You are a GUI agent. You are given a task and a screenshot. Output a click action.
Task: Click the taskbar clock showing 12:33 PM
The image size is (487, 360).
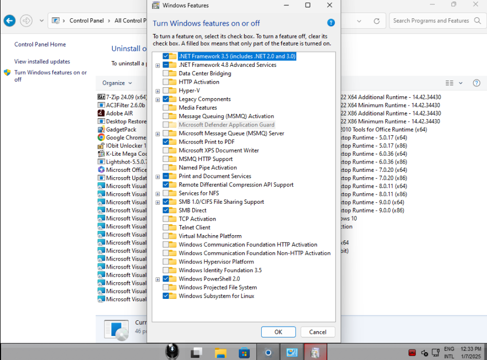coord(471,353)
